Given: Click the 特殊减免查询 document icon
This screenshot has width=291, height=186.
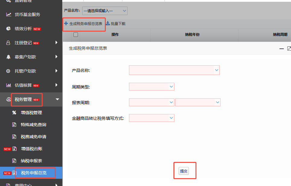Looking at the screenshot, I should pyautogui.click(x=14, y=125).
